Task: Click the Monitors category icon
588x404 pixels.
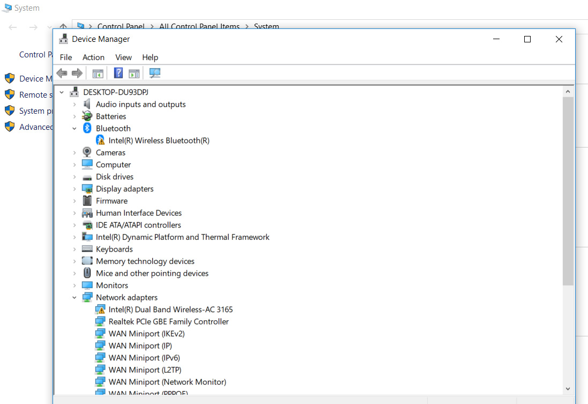Action: (x=87, y=285)
